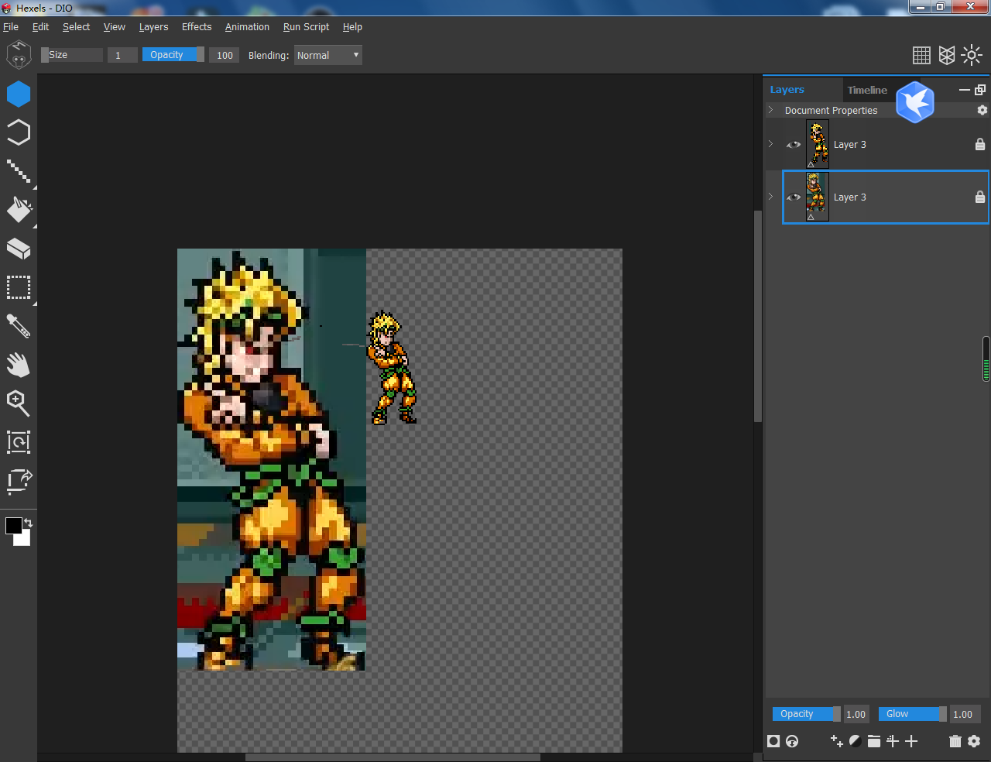The image size is (991, 762).
Task: Select the marquee selection tool
Action: pos(19,287)
